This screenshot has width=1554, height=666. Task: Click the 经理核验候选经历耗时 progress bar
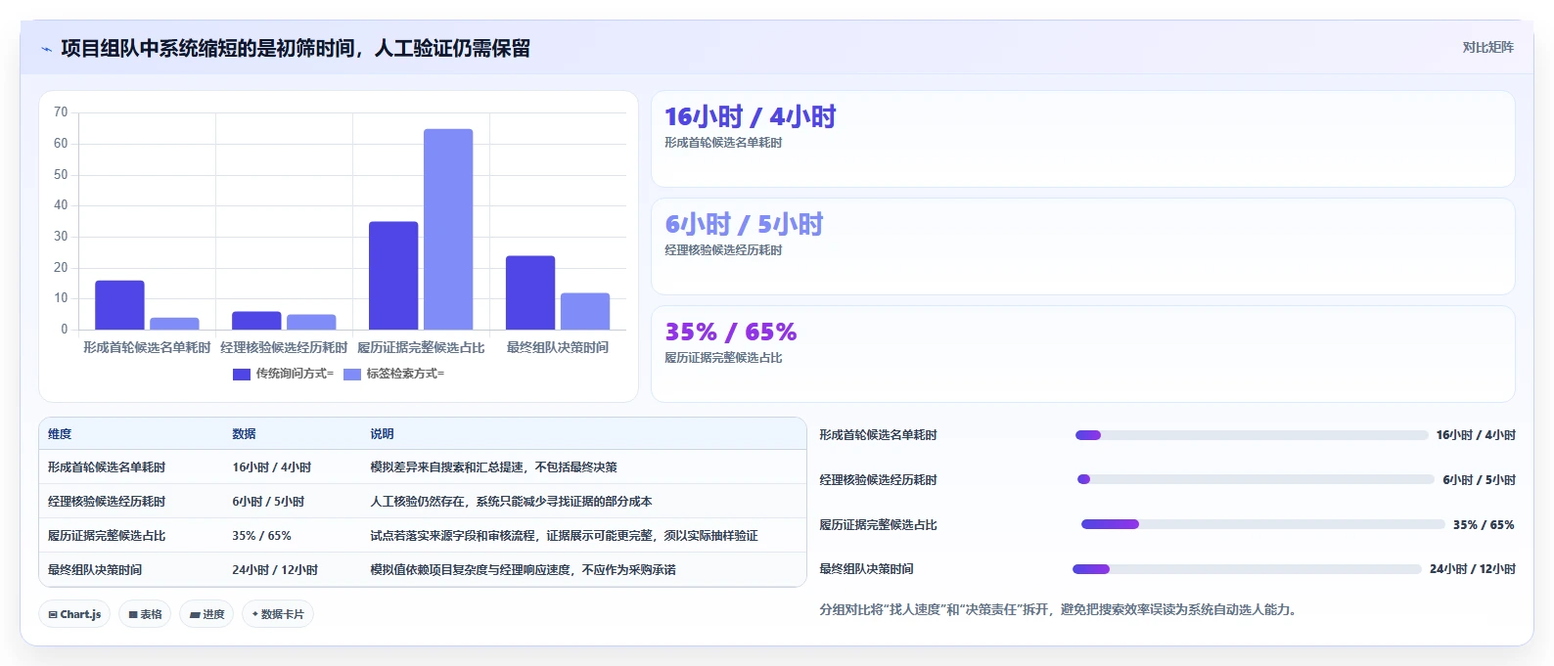(1256, 479)
